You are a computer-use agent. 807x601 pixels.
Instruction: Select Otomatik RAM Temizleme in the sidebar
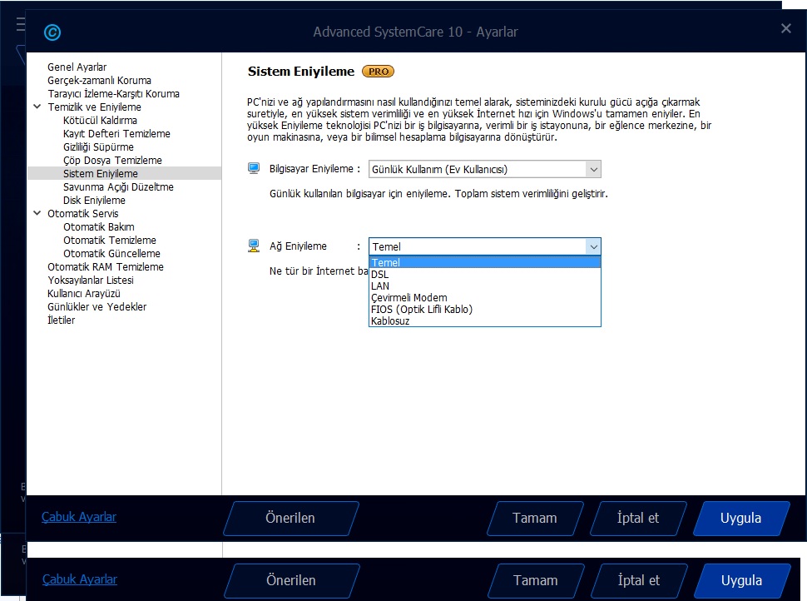click(x=106, y=267)
